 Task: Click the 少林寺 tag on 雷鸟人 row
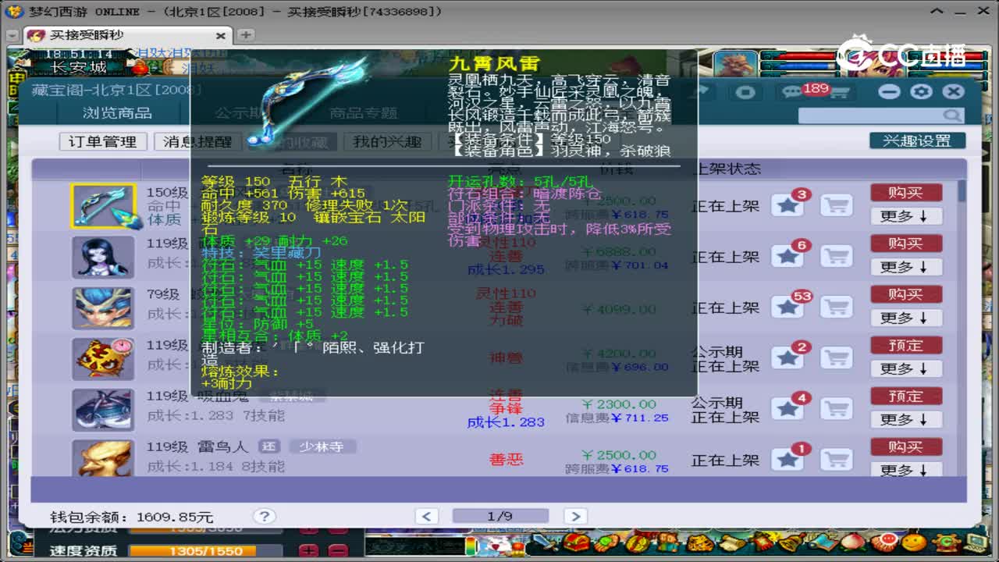point(322,446)
